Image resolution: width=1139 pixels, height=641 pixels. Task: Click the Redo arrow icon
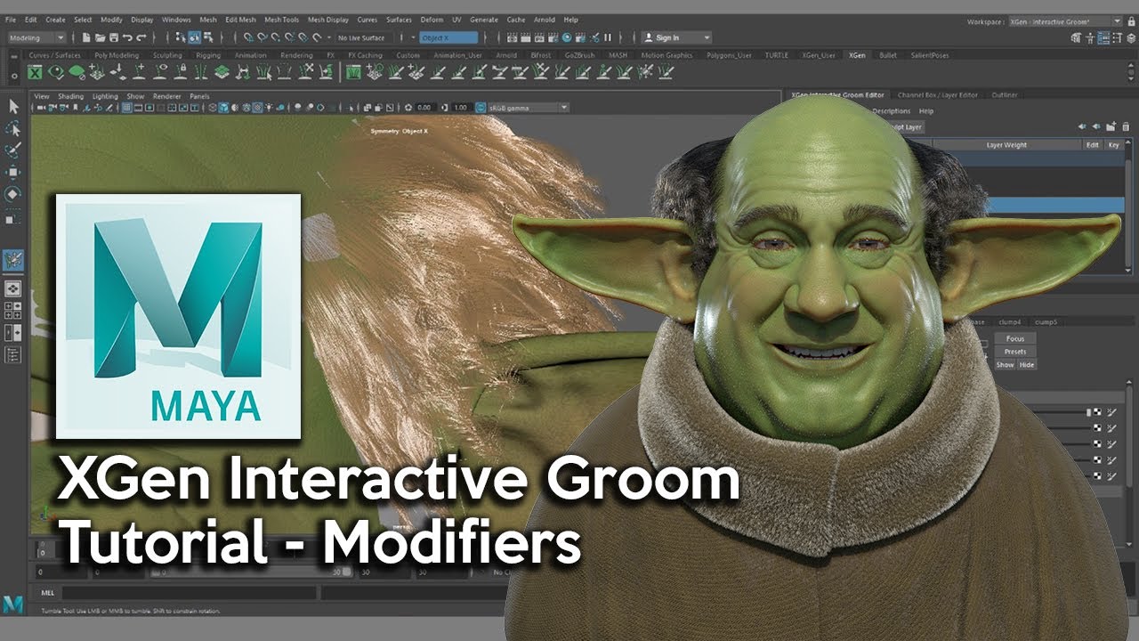point(141,38)
